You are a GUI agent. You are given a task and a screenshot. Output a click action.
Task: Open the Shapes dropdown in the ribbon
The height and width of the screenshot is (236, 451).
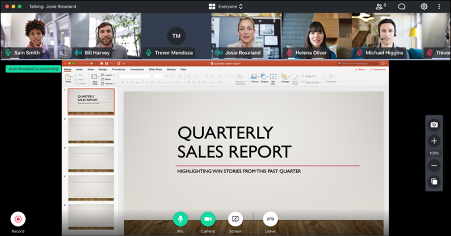tap(265, 79)
